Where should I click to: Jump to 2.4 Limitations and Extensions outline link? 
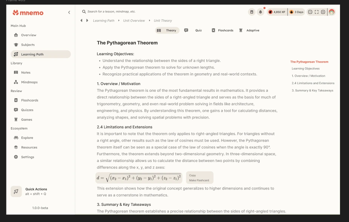[313, 83]
